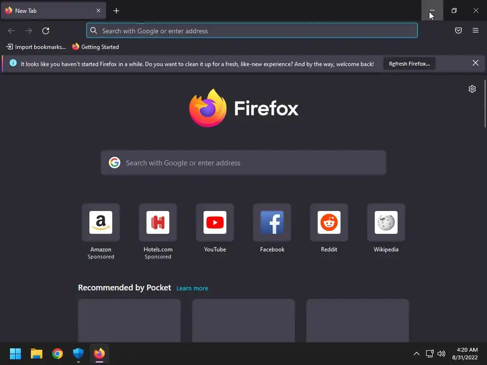Screen dimensions: 487x365
Task: Click the page vertical scrollbar
Action: click(485, 104)
